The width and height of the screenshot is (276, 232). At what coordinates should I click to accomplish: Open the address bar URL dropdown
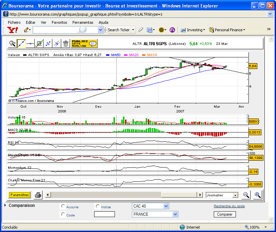coord(270,14)
